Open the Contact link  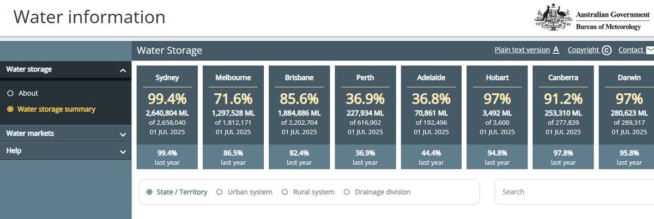click(x=631, y=50)
